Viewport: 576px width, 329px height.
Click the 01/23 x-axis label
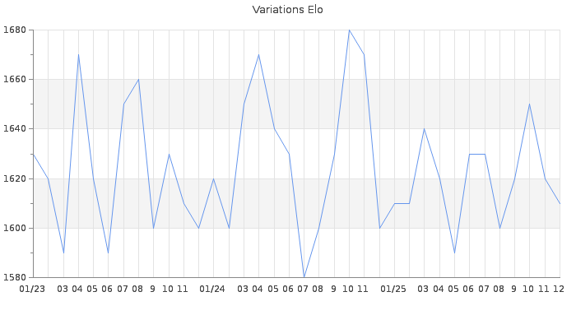[x=32, y=290]
